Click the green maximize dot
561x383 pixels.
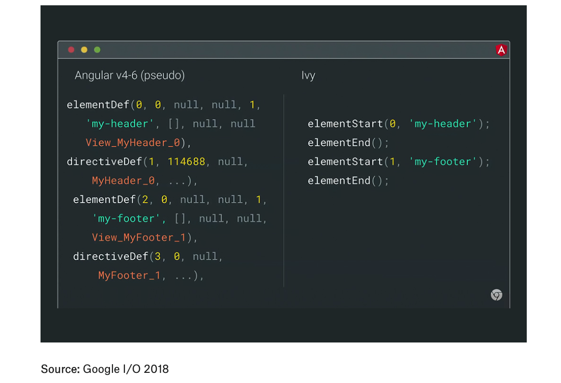click(97, 50)
